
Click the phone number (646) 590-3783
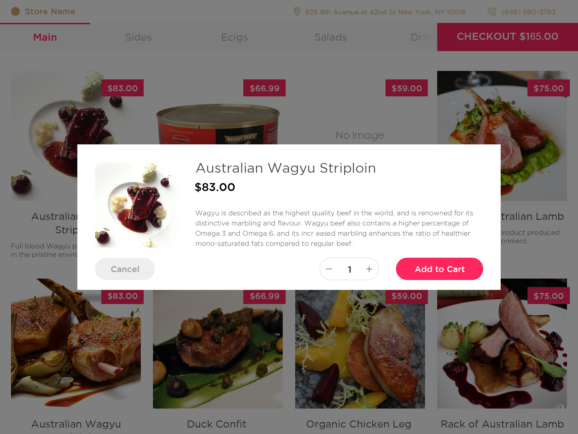click(528, 12)
